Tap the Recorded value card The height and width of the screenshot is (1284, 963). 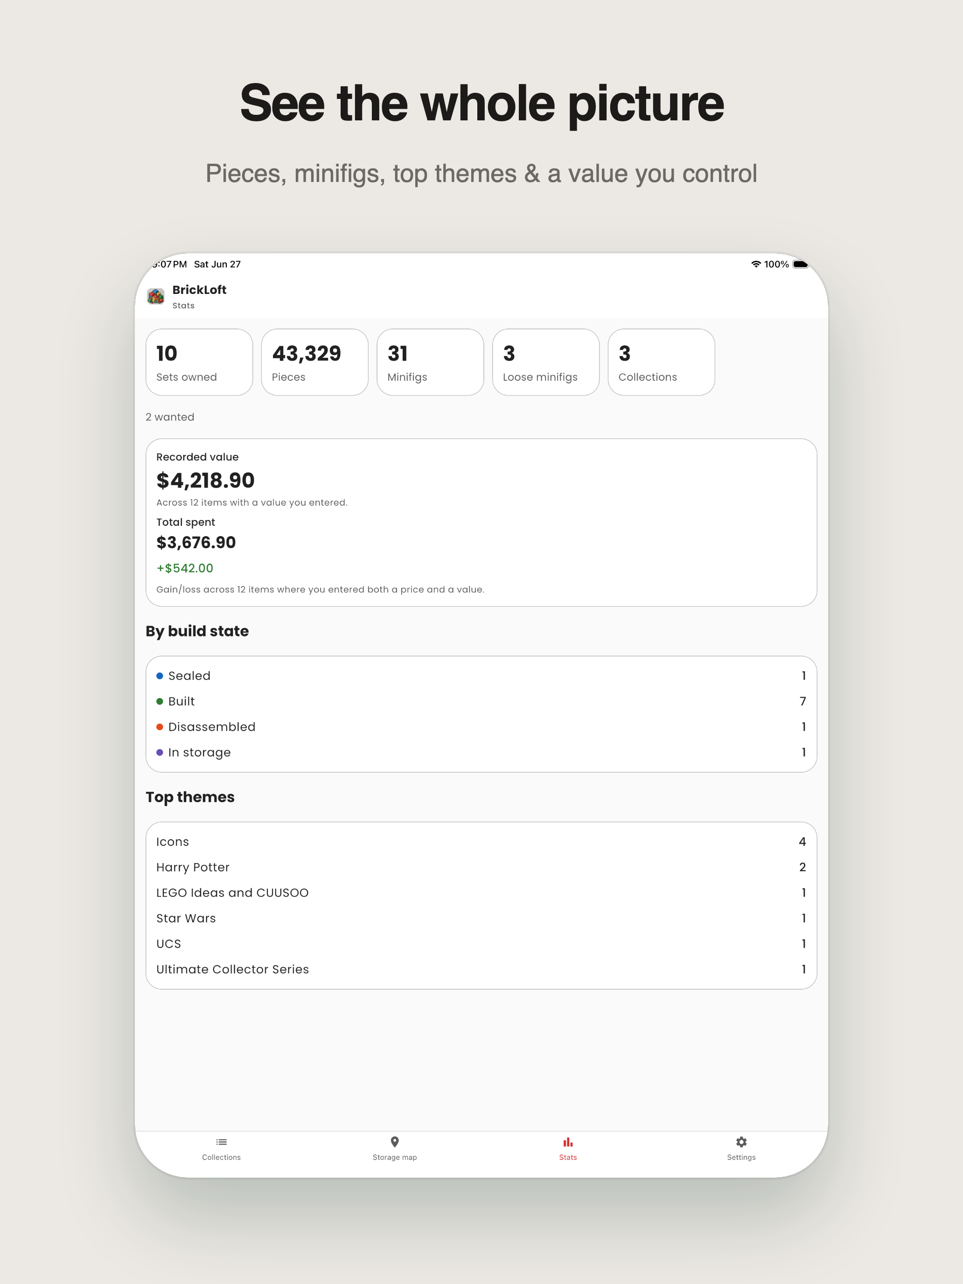pos(481,523)
